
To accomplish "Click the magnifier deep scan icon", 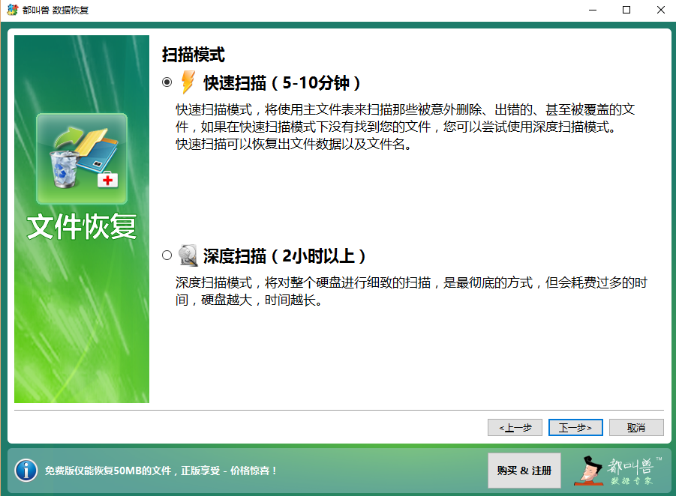I will point(188,255).
